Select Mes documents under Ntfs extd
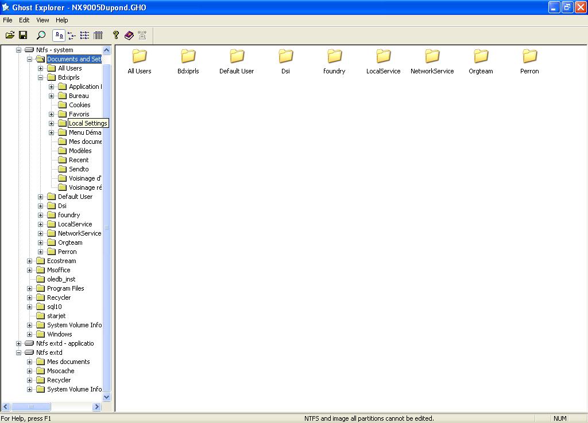 coord(68,362)
